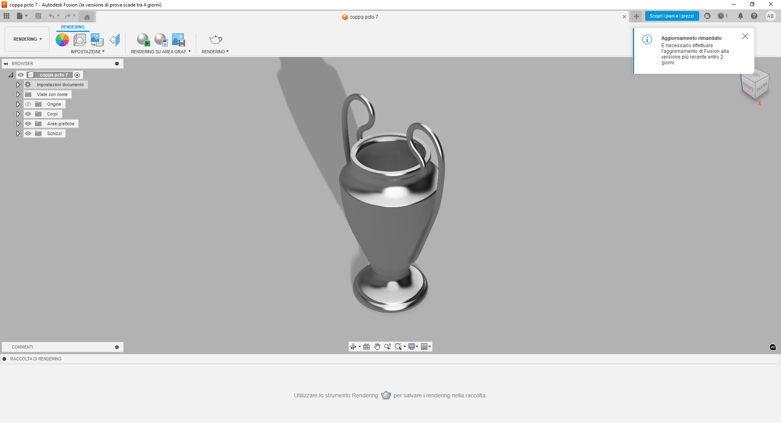Open in-canvas render settings icon
Image resolution: width=781 pixels, height=423 pixels.
[x=161, y=39]
